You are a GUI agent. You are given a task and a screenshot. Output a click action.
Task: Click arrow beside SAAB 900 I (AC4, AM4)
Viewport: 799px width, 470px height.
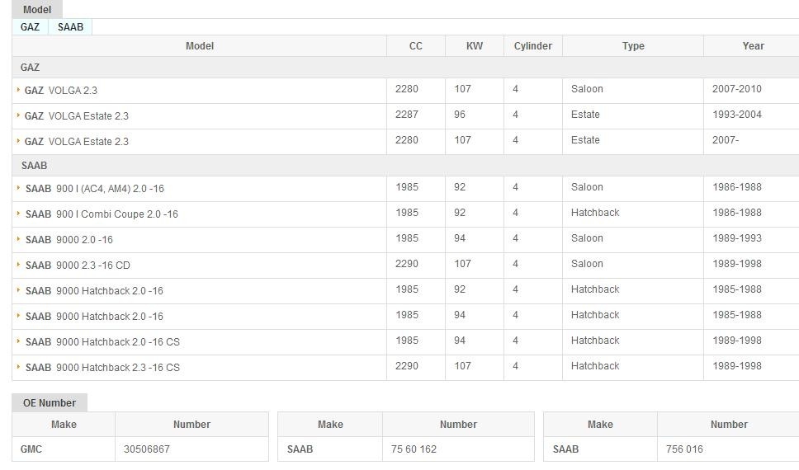tap(18, 188)
